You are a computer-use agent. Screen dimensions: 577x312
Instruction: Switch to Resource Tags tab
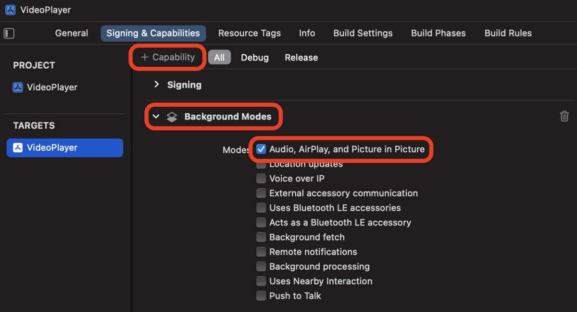tap(250, 33)
